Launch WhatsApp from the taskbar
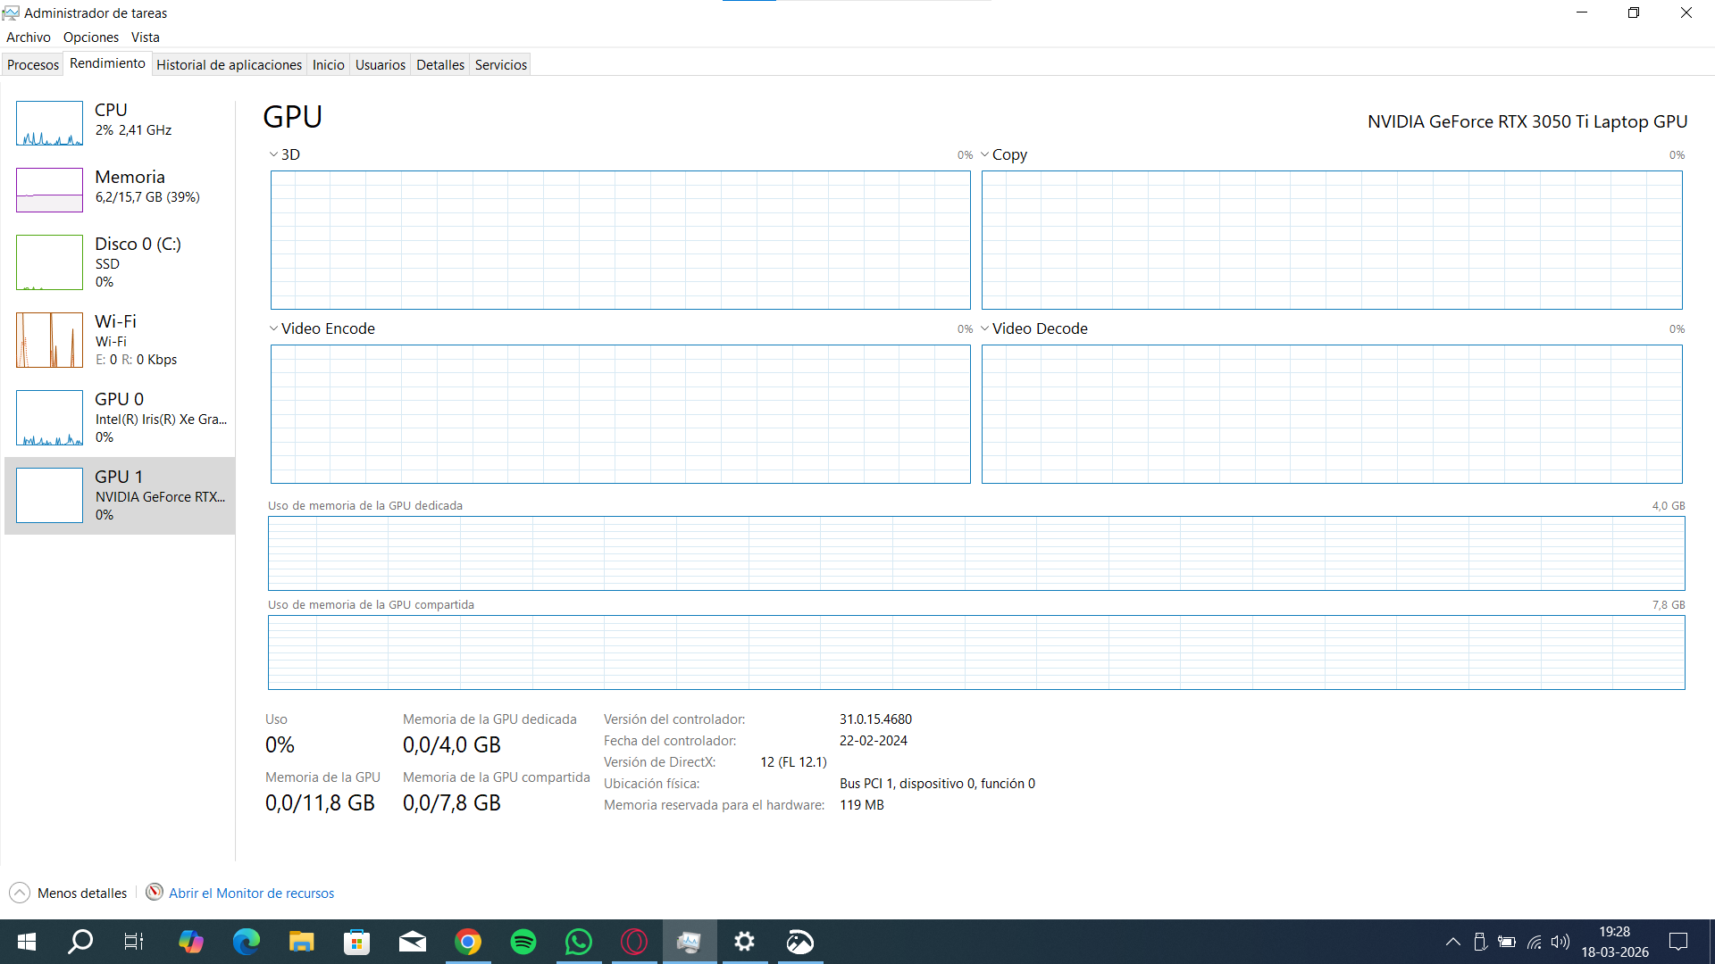1715x964 pixels. pos(579,942)
